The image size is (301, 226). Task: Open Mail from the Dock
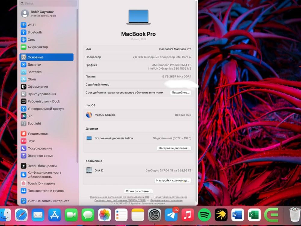coord(38,215)
